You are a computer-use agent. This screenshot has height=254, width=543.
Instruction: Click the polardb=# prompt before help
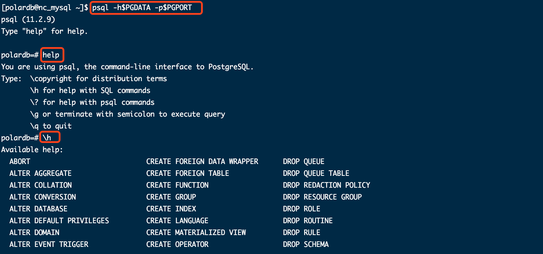point(20,55)
